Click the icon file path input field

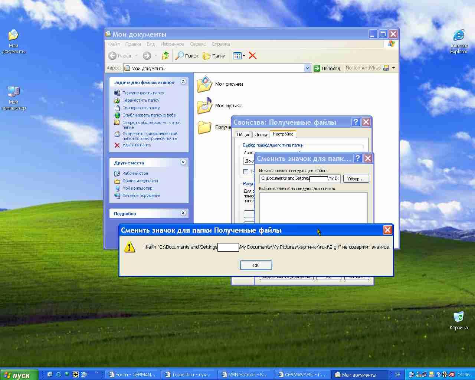(x=300, y=178)
